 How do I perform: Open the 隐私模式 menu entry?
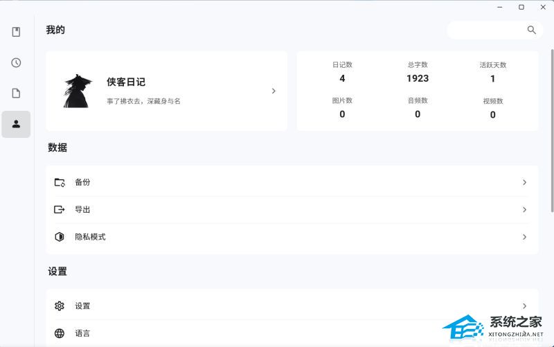tap(292, 237)
